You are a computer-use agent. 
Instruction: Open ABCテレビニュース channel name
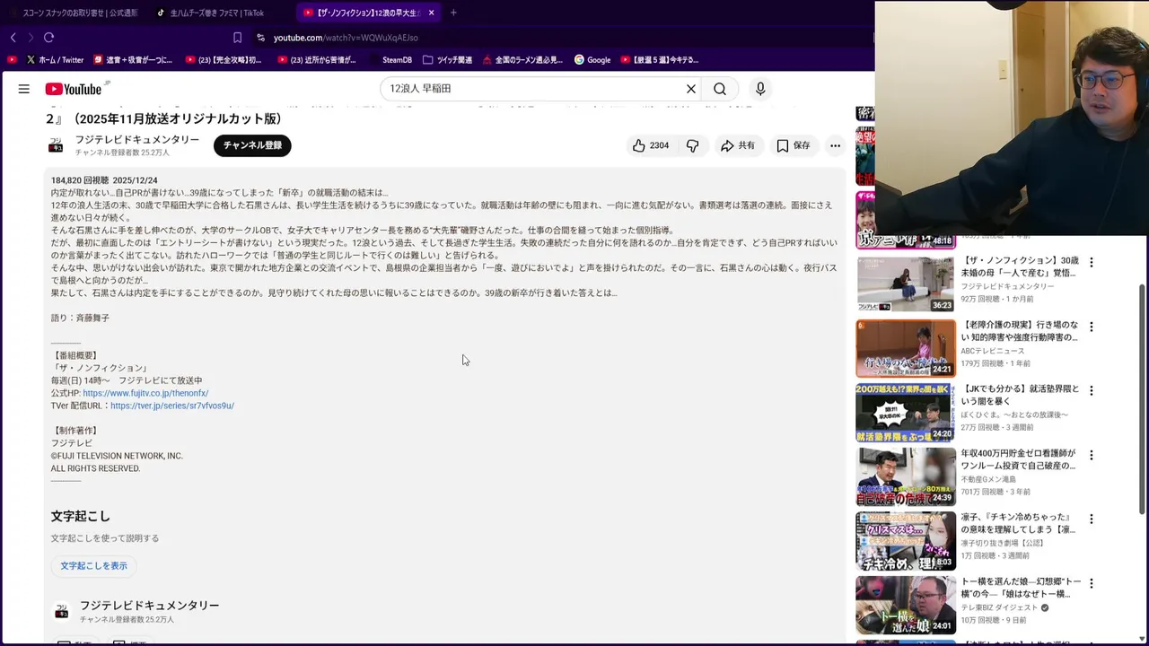pyautogui.click(x=993, y=351)
